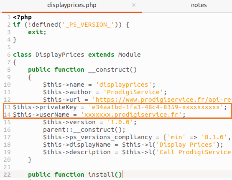Image resolution: width=232 pixels, height=180 pixels.
Task: Click the 'Display Prices' string on line 18
Action: point(186,145)
